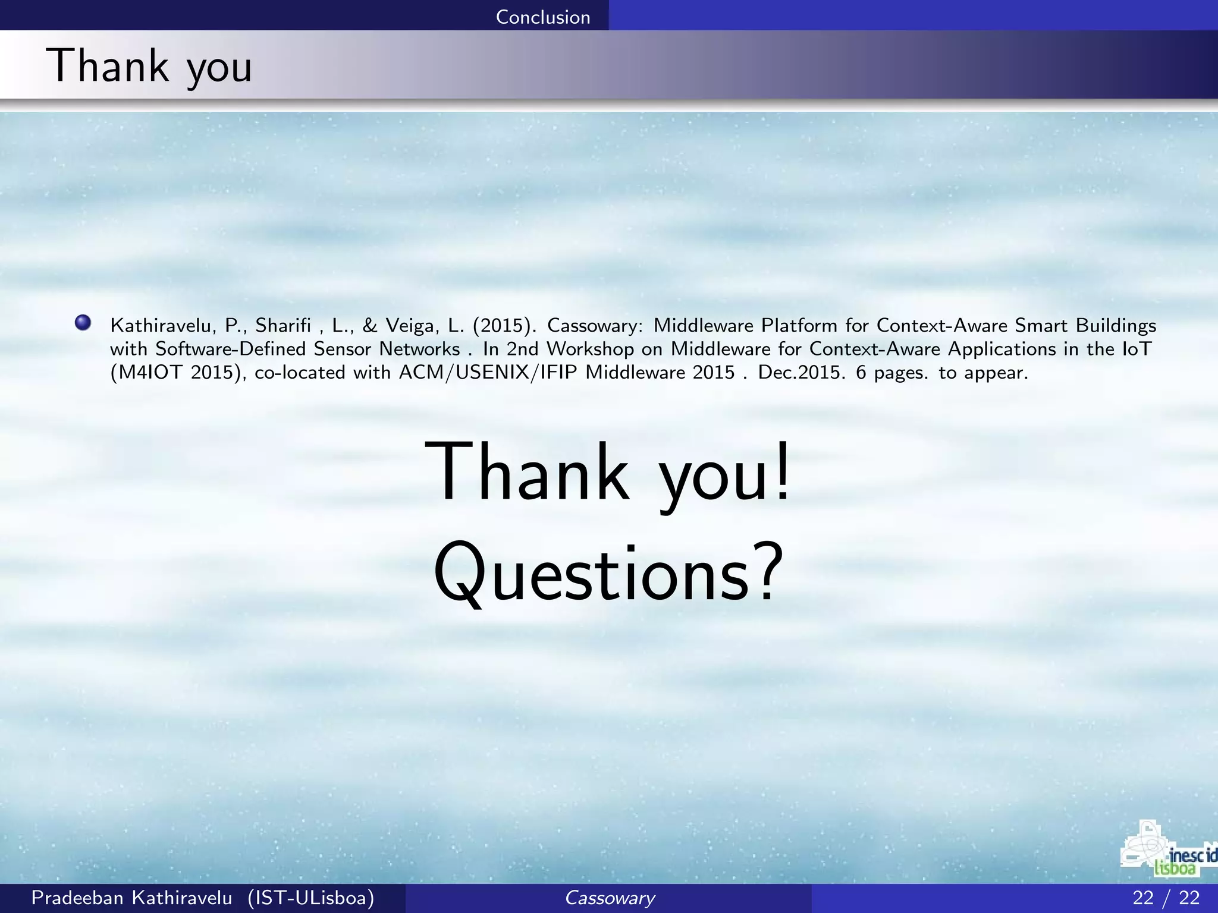Click the footer title Cassowary

[x=609, y=898]
